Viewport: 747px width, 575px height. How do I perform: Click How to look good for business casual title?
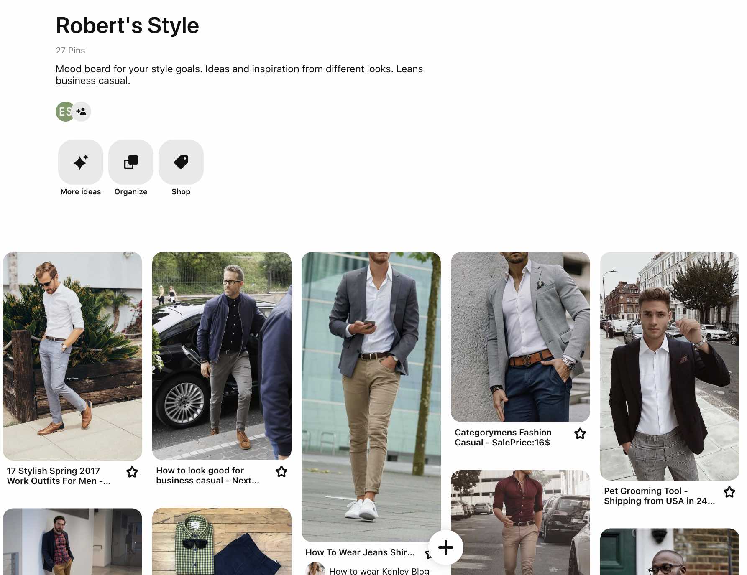[208, 476]
